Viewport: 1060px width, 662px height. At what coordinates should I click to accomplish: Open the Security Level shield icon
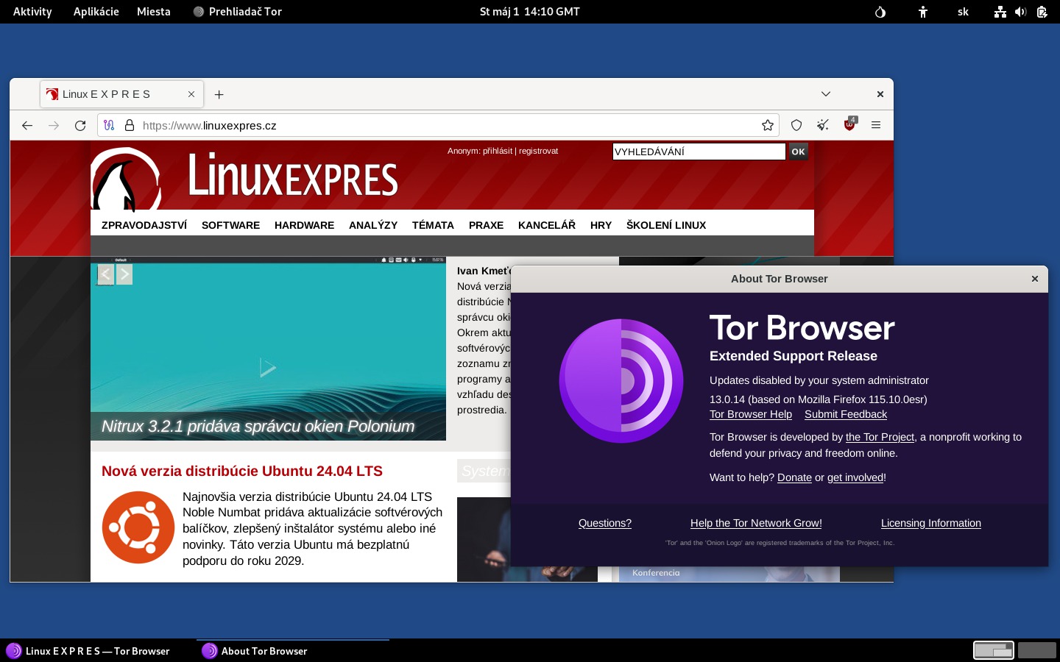click(x=796, y=126)
